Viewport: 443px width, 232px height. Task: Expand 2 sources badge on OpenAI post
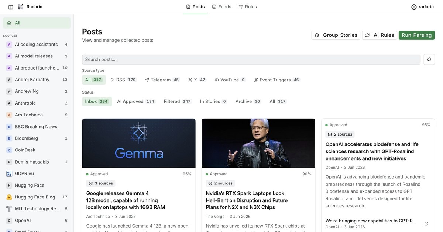(340, 134)
